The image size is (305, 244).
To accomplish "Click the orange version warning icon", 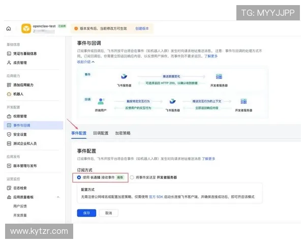I will pos(76,28).
